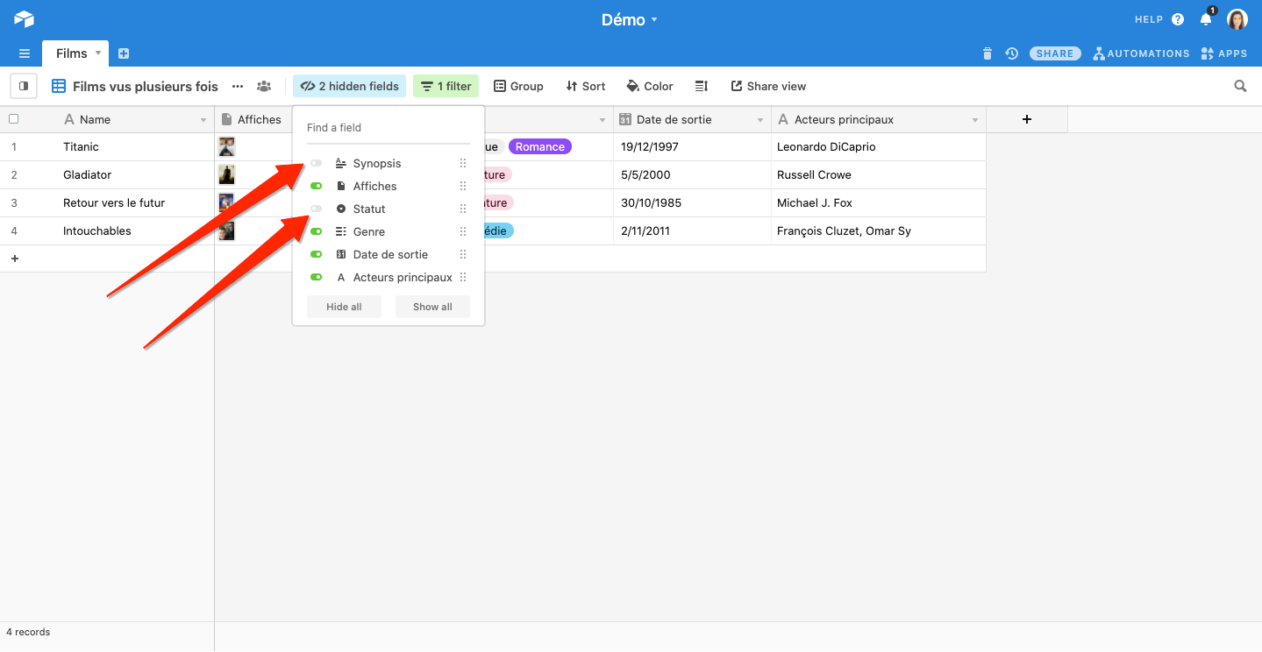This screenshot has height=652, width=1262.
Task: Open the Name column dropdown arrow
Action: coord(203,120)
